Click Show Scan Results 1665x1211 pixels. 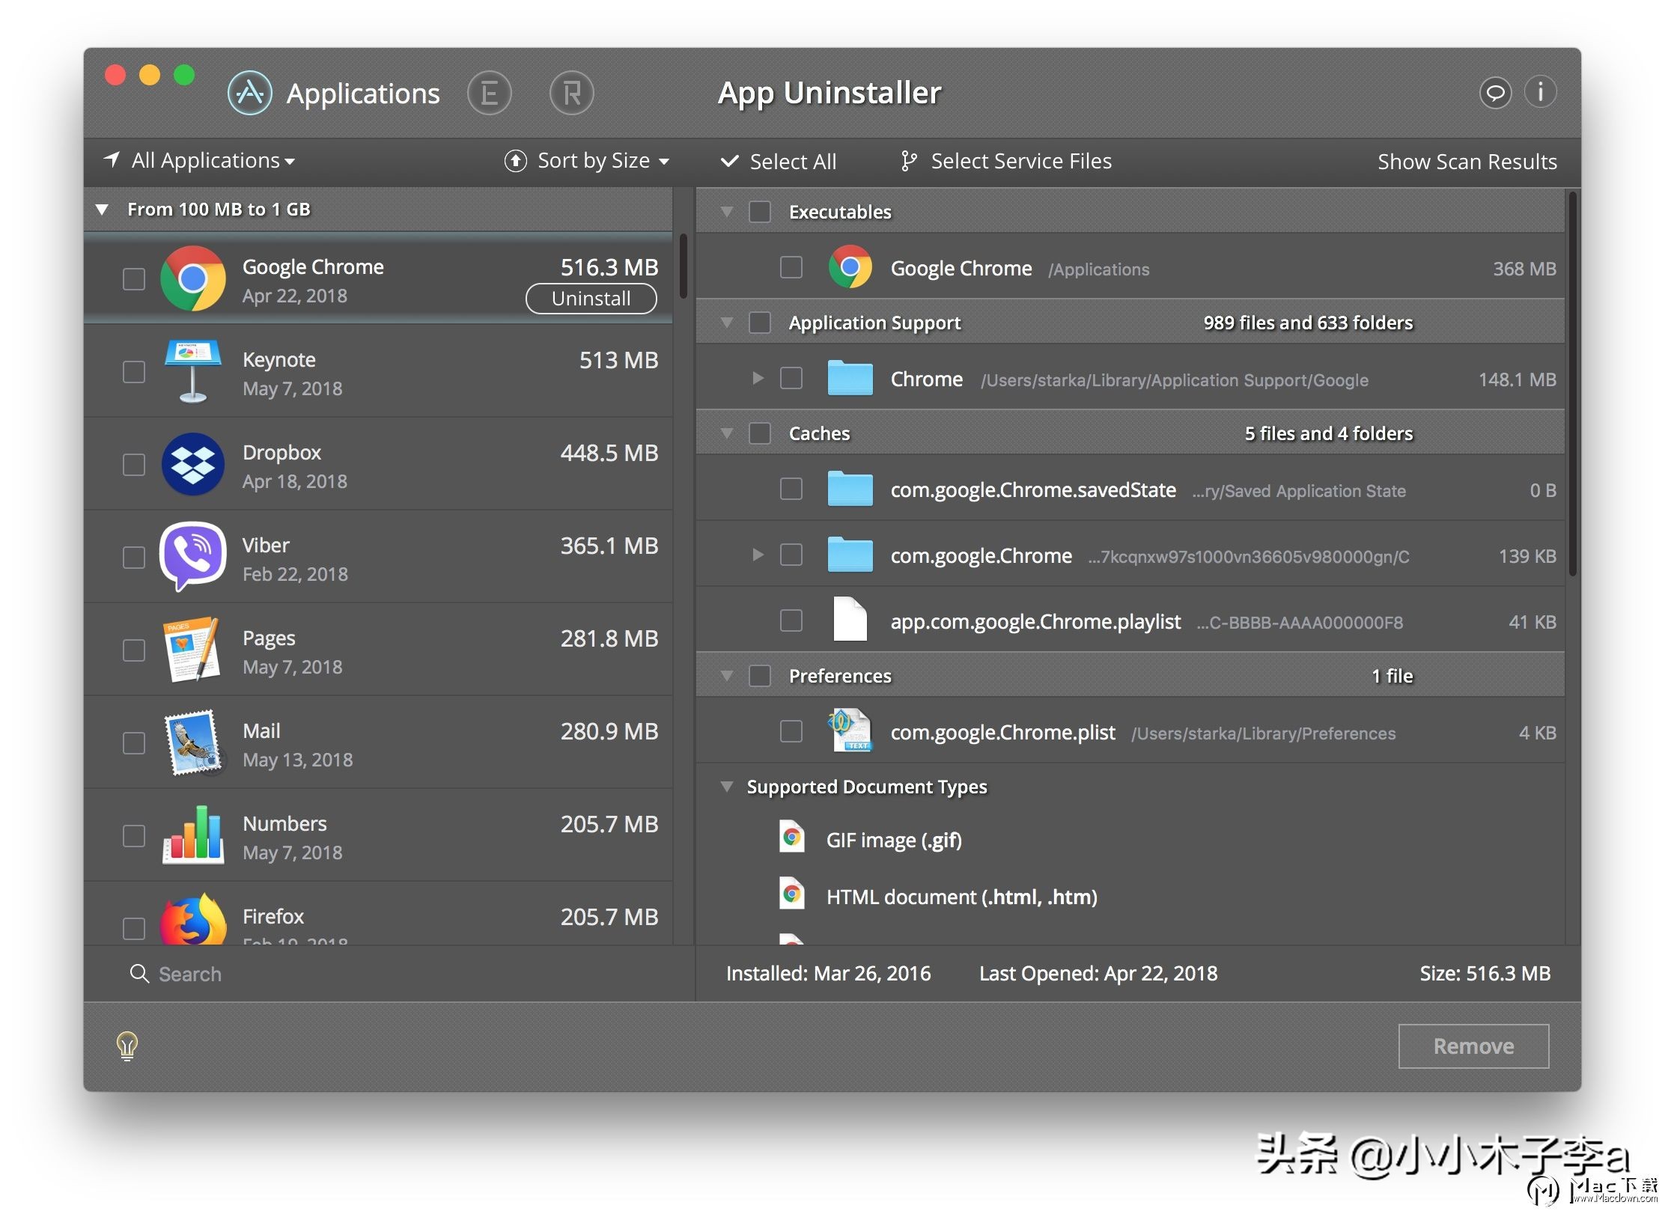tap(1467, 162)
